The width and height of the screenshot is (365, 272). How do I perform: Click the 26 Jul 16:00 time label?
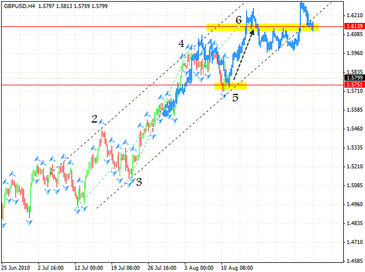click(x=162, y=268)
